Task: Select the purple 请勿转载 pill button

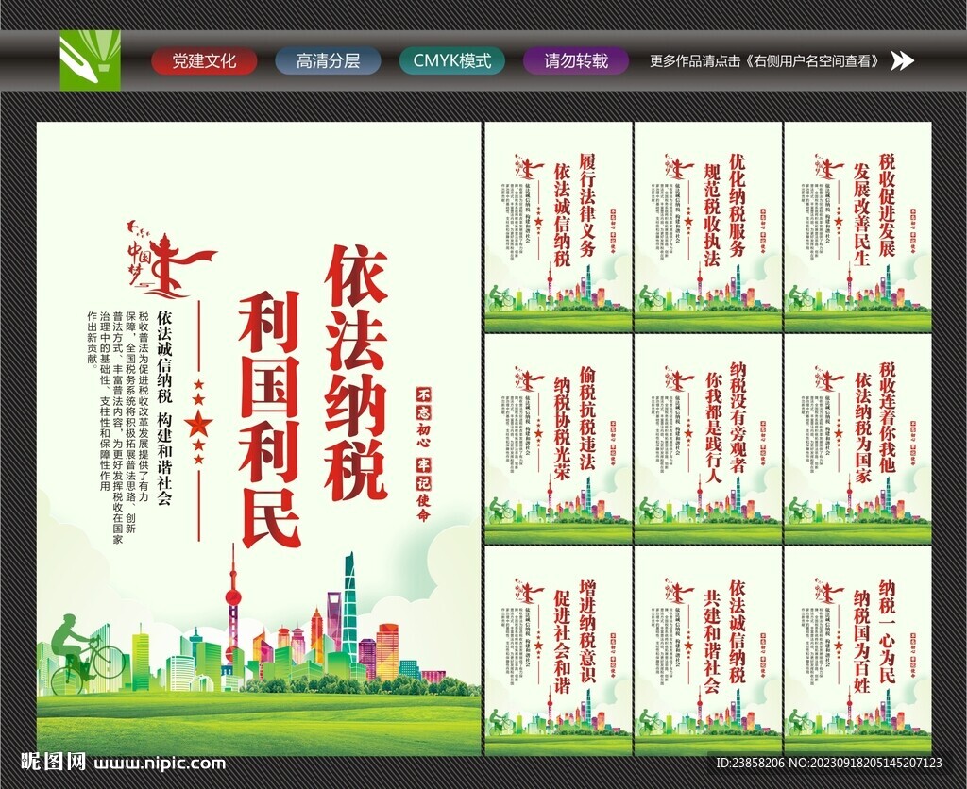Action: pyautogui.click(x=576, y=61)
